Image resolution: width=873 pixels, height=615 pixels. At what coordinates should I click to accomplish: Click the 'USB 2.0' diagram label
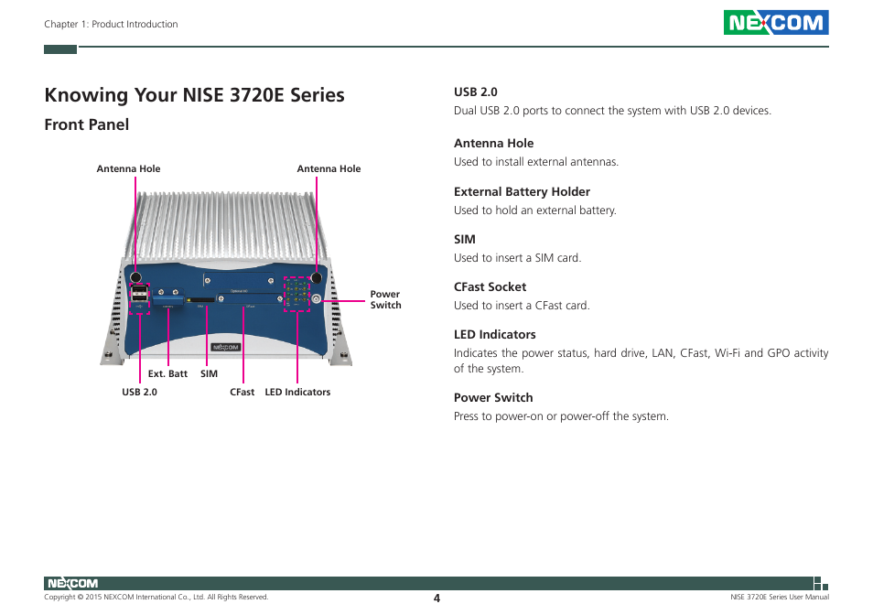coord(139,392)
